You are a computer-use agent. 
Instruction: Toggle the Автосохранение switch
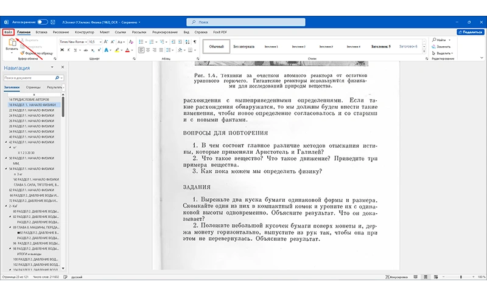pos(43,22)
